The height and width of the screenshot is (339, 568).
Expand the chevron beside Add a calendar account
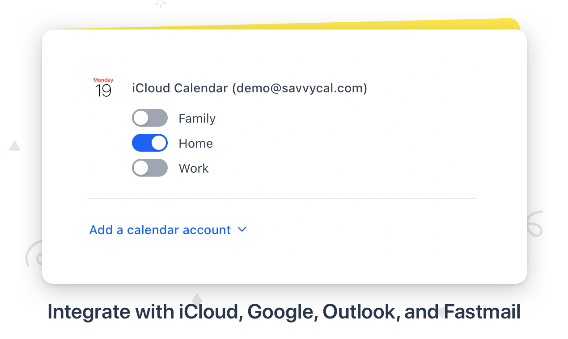pyautogui.click(x=242, y=230)
